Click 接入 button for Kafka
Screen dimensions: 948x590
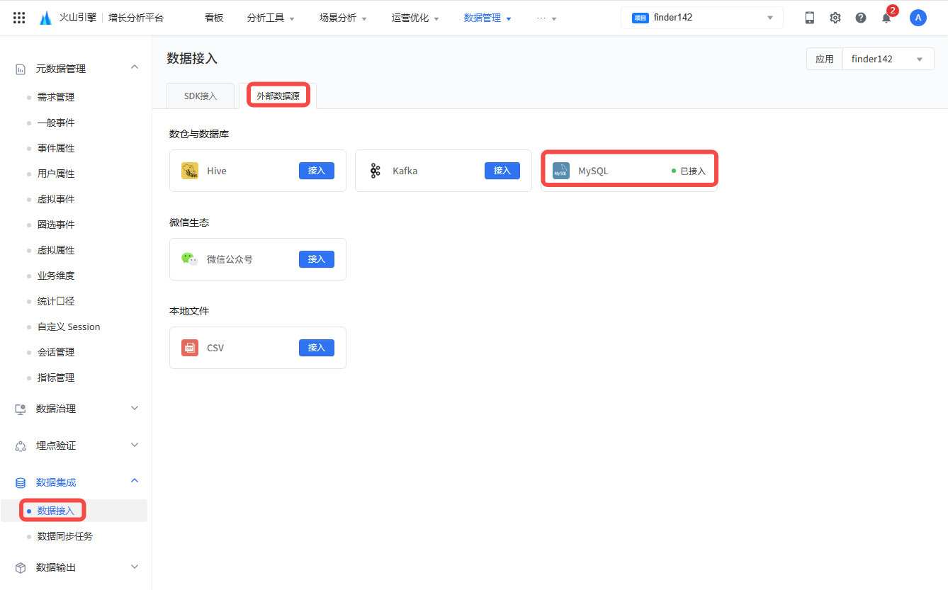(502, 171)
